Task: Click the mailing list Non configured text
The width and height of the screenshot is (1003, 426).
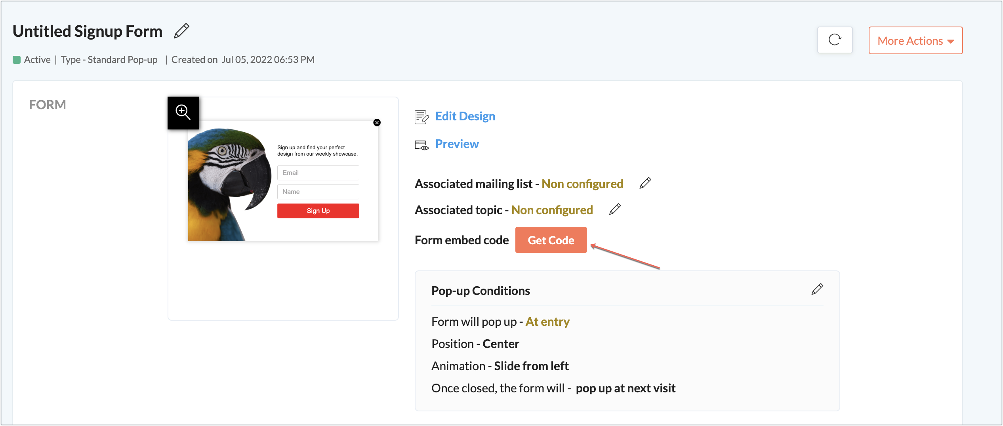Action: point(582,184)
